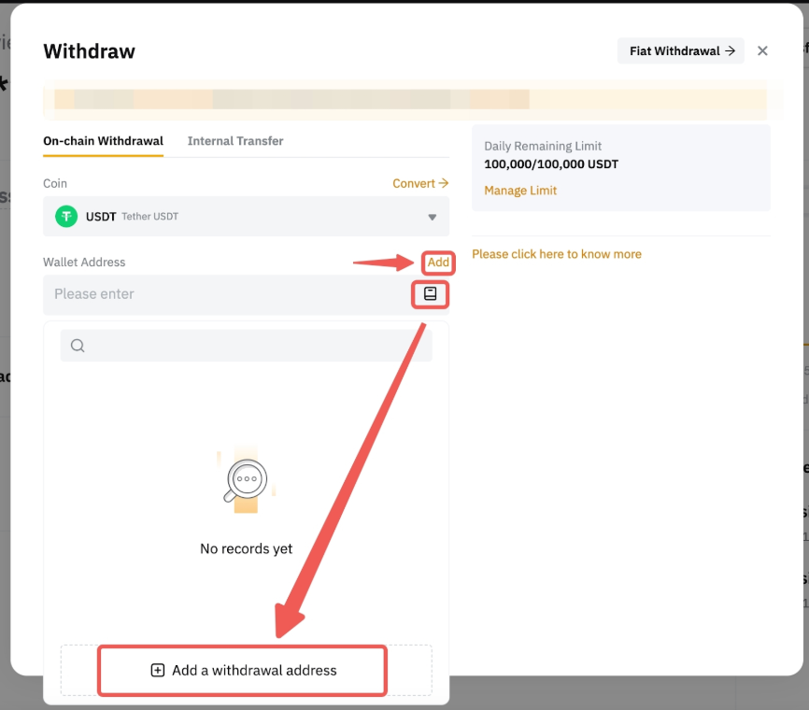The image size is (809, 710).
Task: Open the USDT coin dropdown field
Action: (x=246, y=217)
